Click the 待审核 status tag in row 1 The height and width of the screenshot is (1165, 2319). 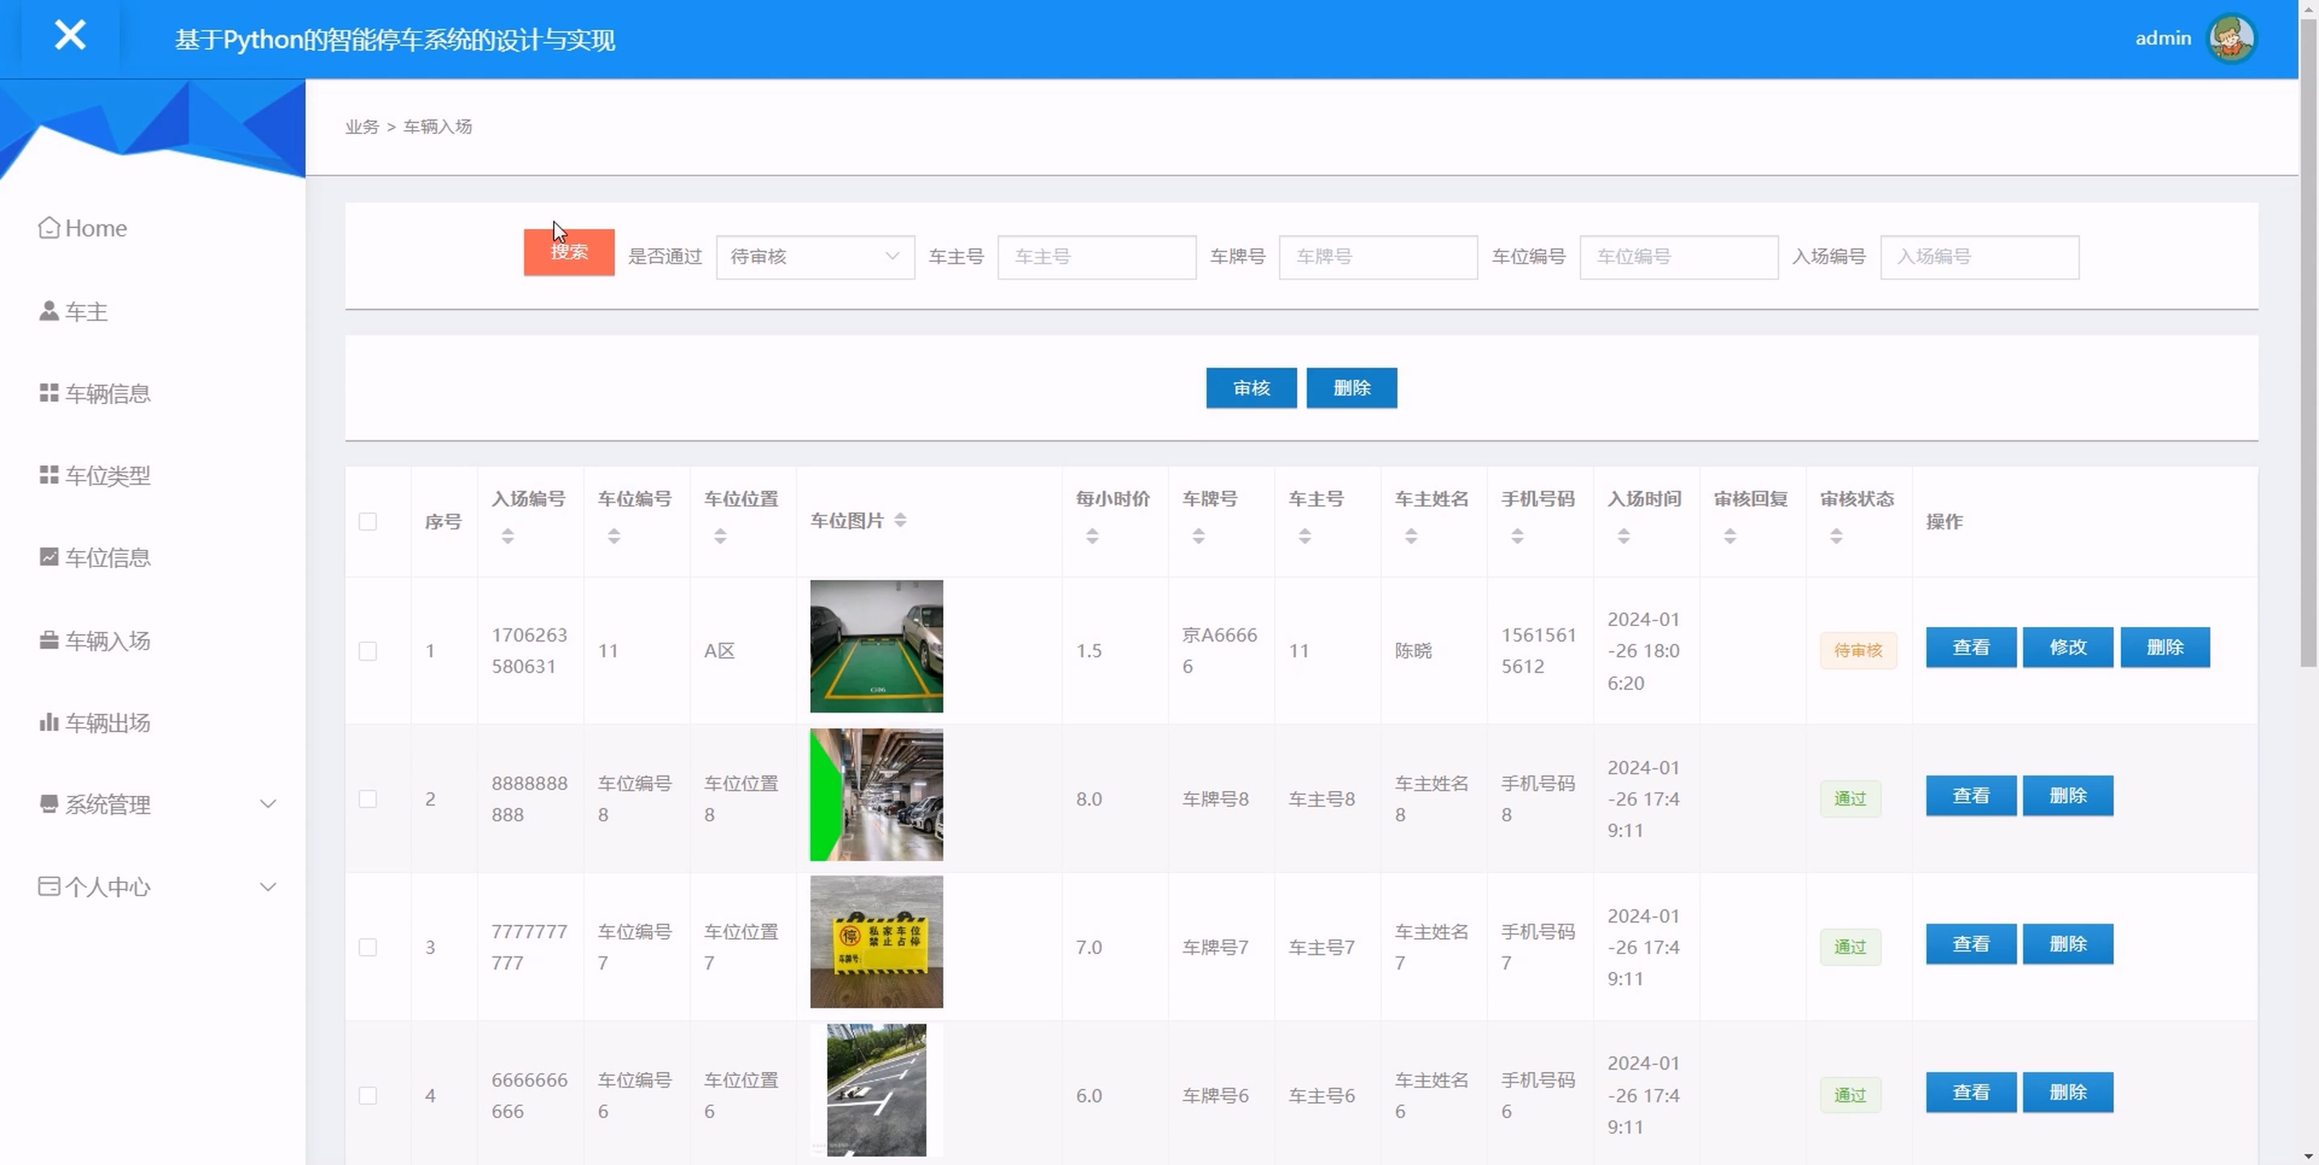1858,650
